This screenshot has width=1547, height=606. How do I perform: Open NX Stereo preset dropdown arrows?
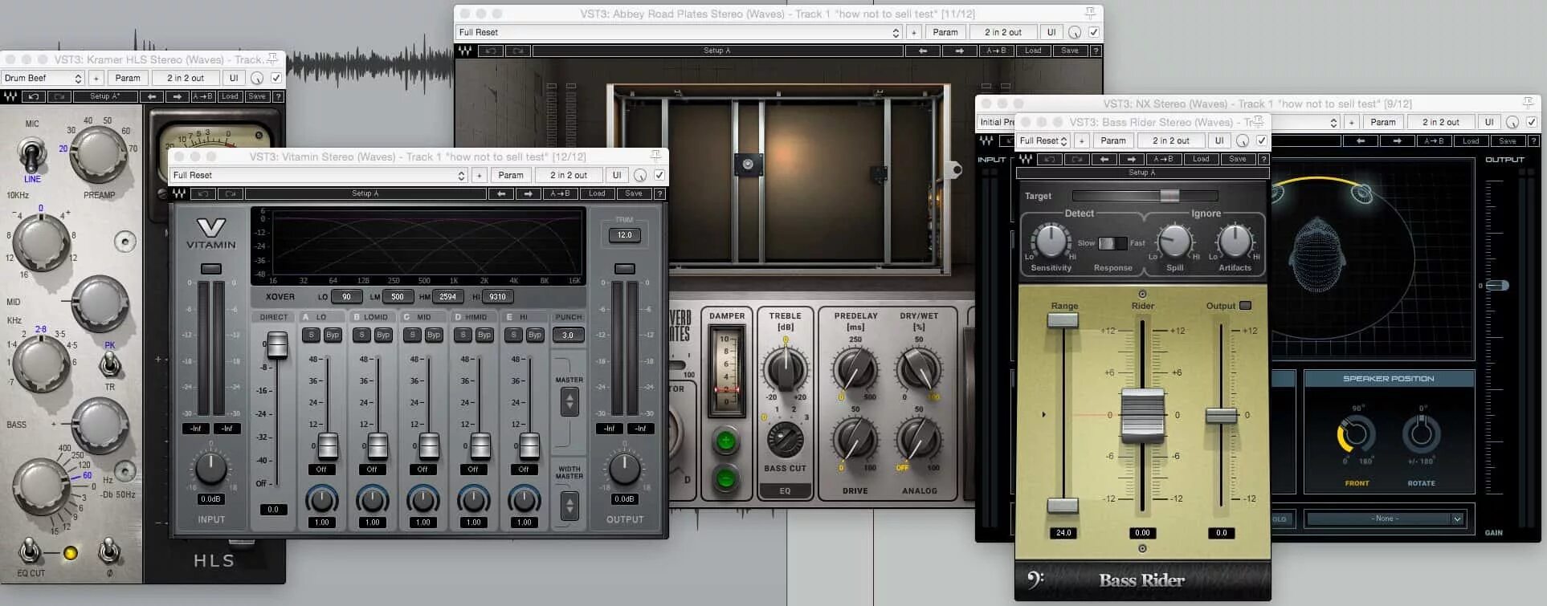[1333, 122]
